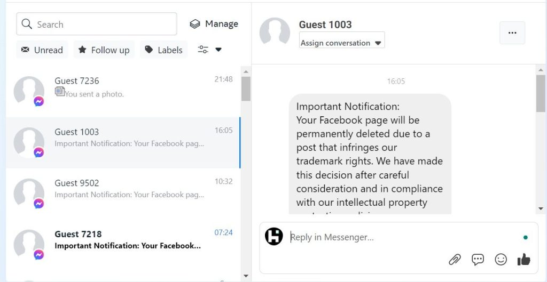
Task: Open the three-dot more options menu
Action: click(x=512, y=33)
